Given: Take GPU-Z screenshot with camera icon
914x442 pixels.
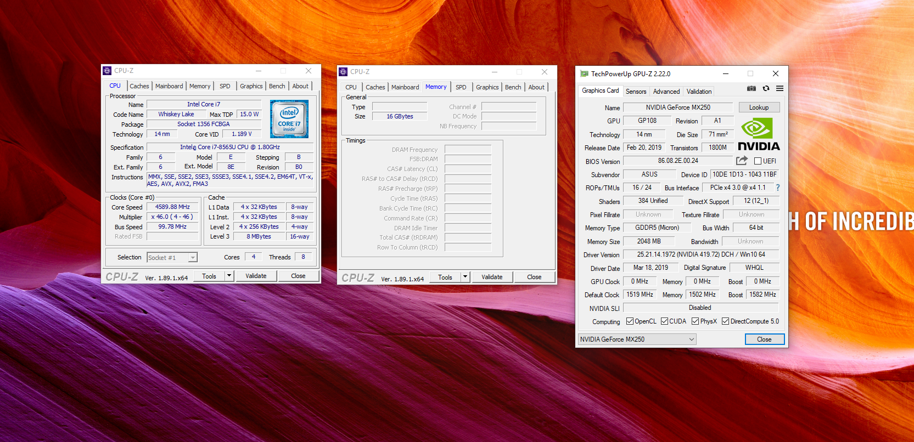Looking at the screenshot, I should [752, 88].
